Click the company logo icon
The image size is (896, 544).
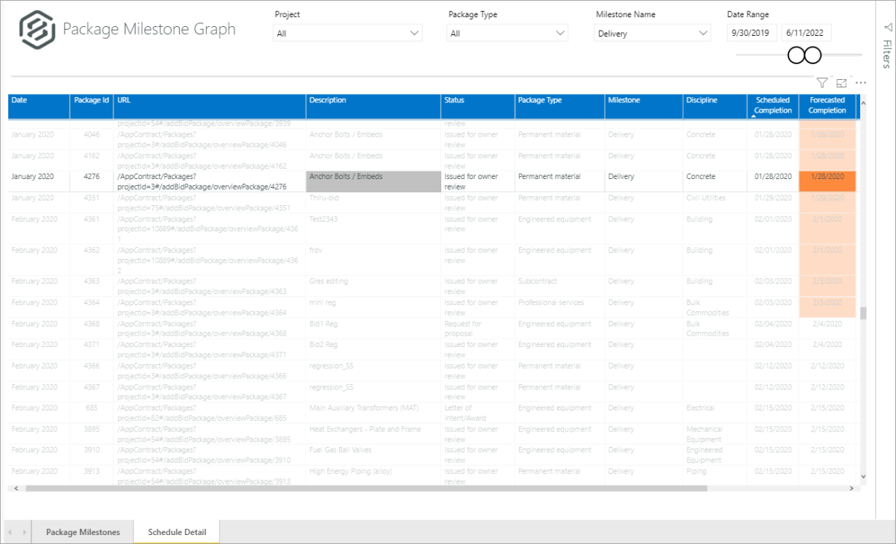point(36,30)
